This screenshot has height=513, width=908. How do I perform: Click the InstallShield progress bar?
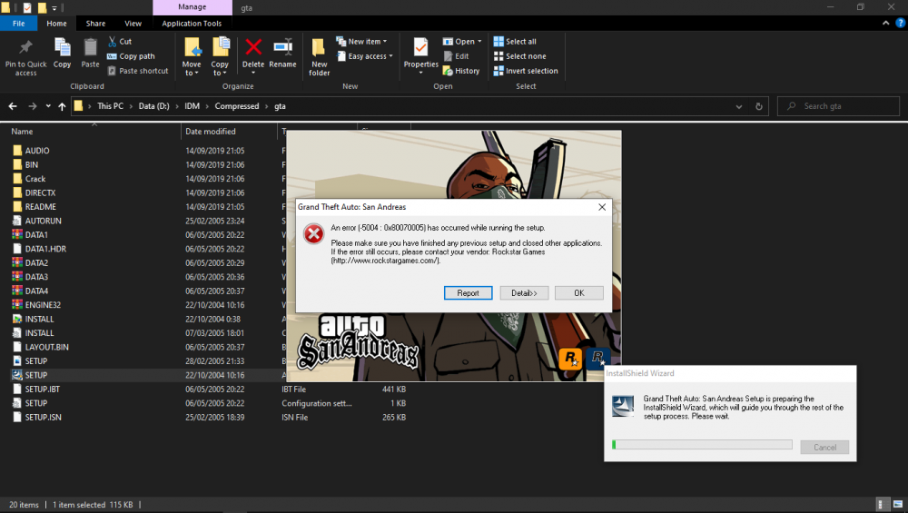point(702,445)
